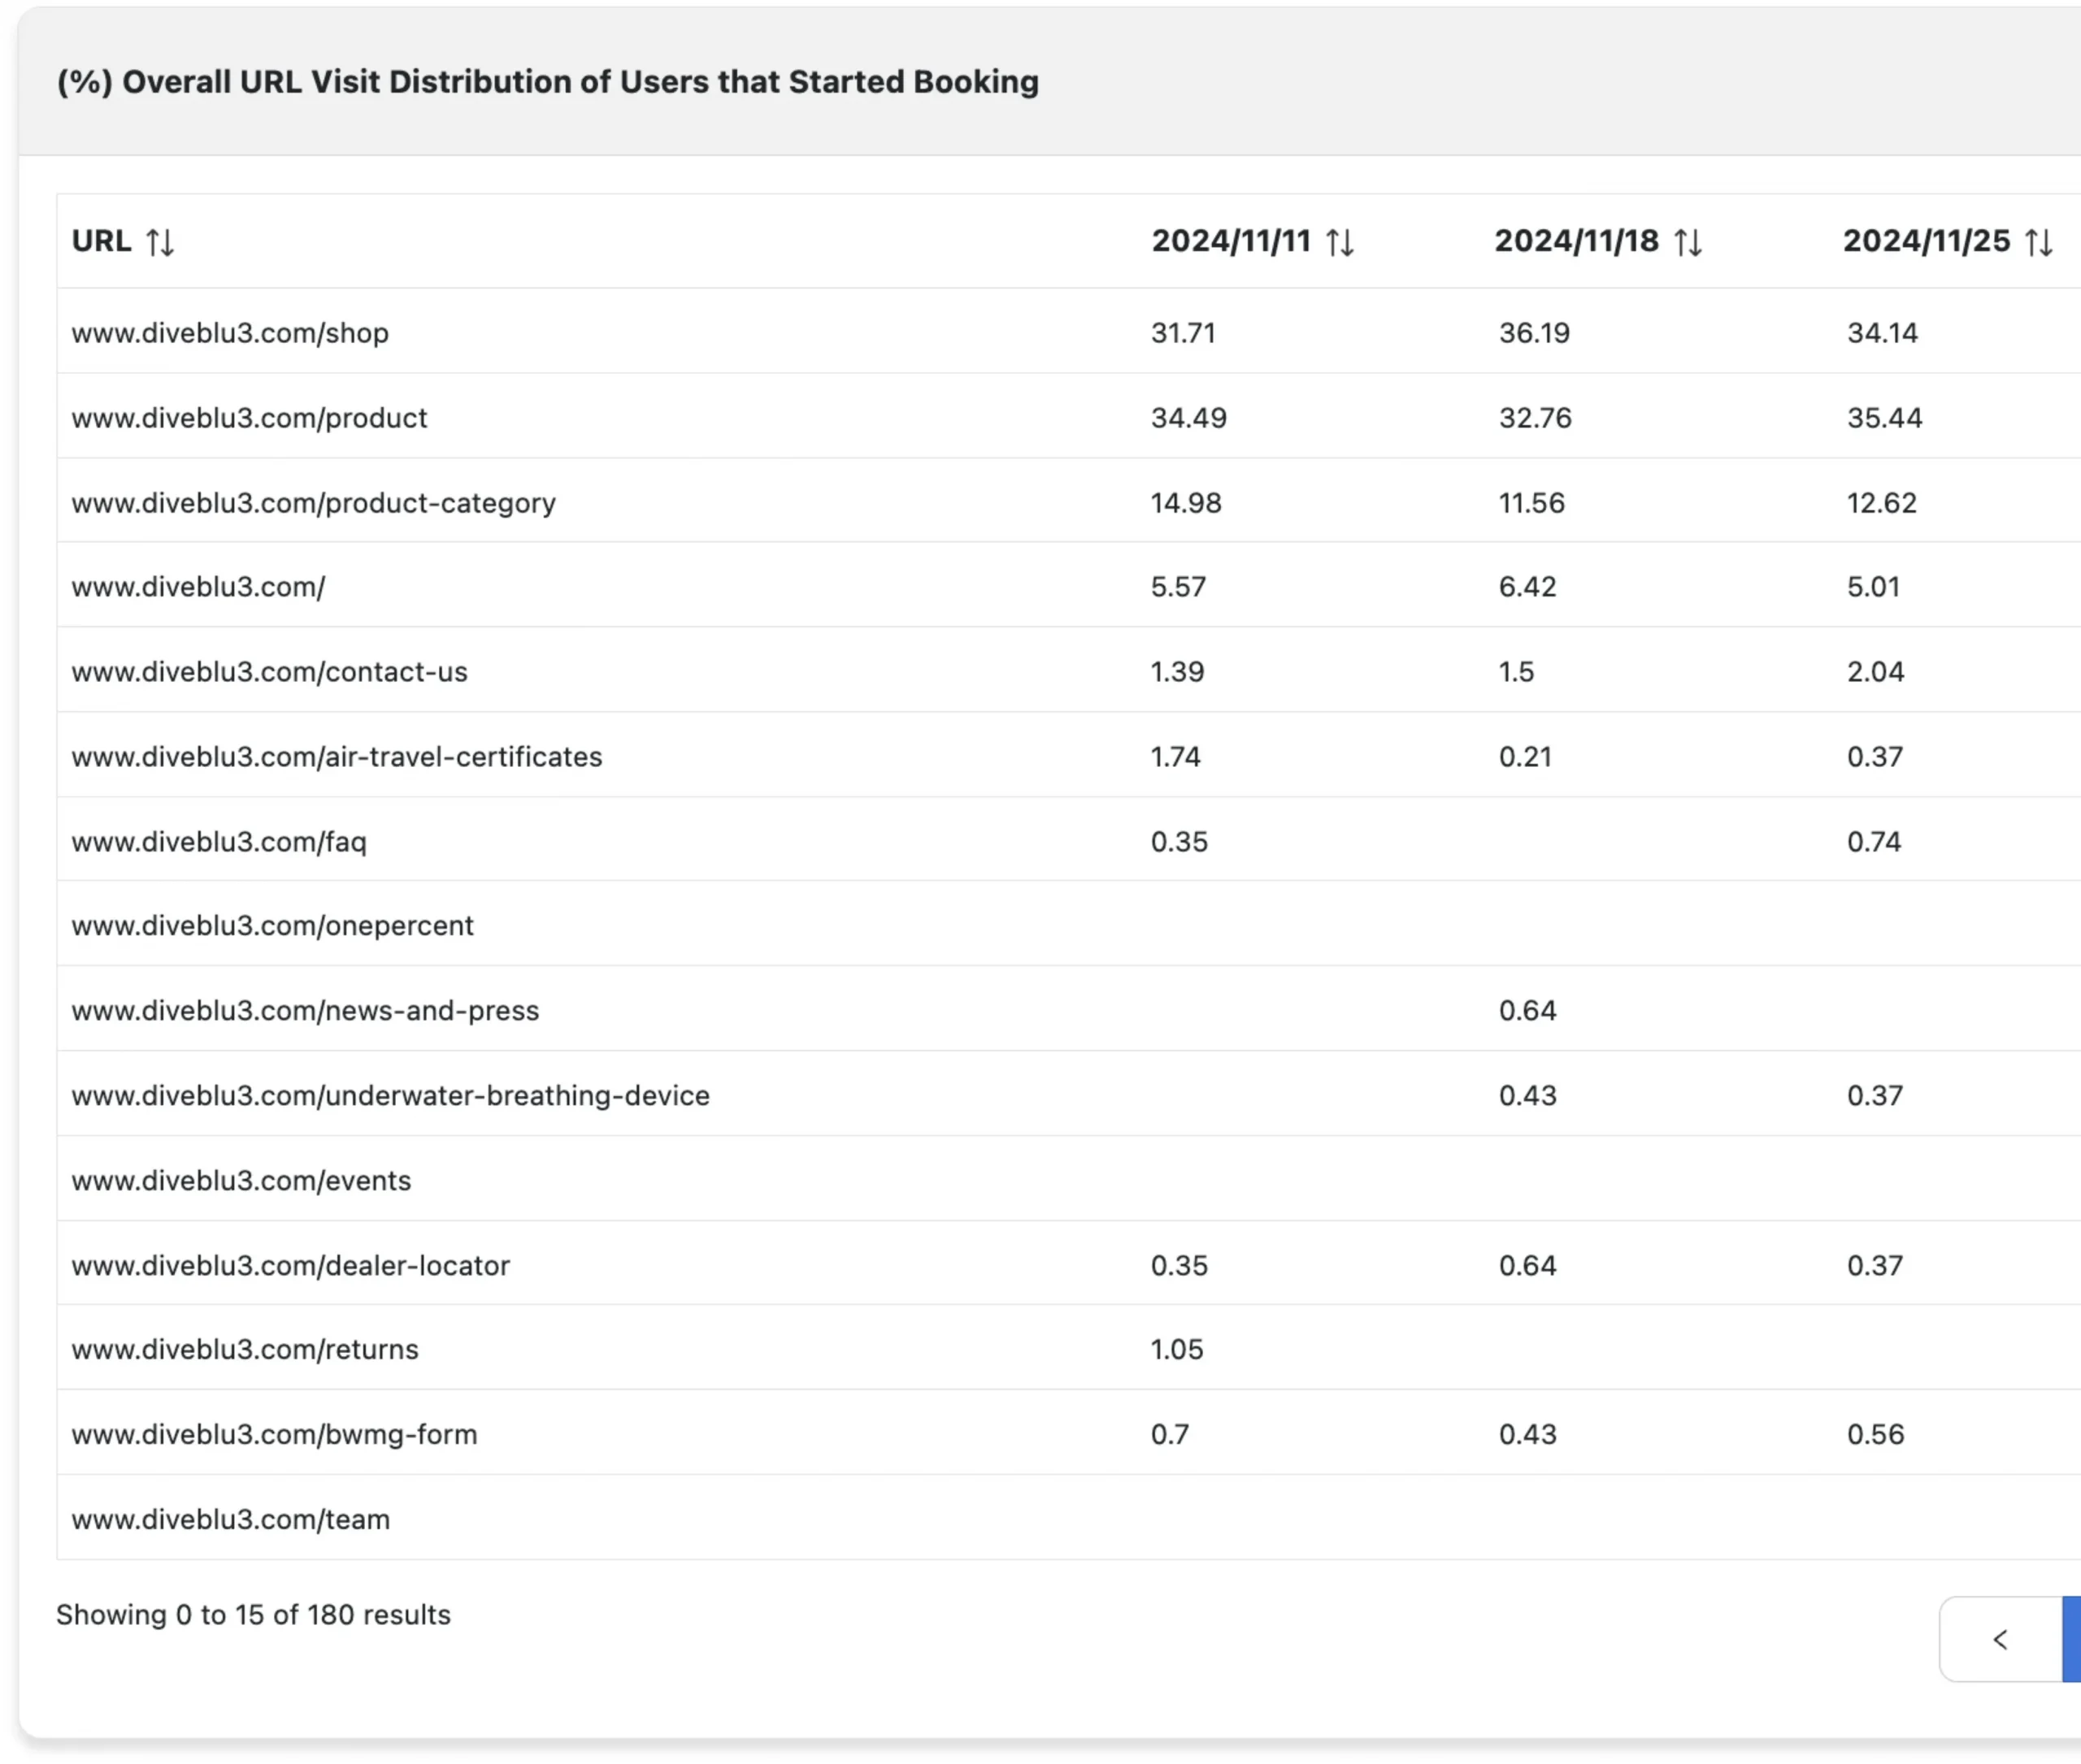This screenshot has width=2081, height=1764.
Task: Sort table by the URL column icon
Action: (x=160, y=242)
